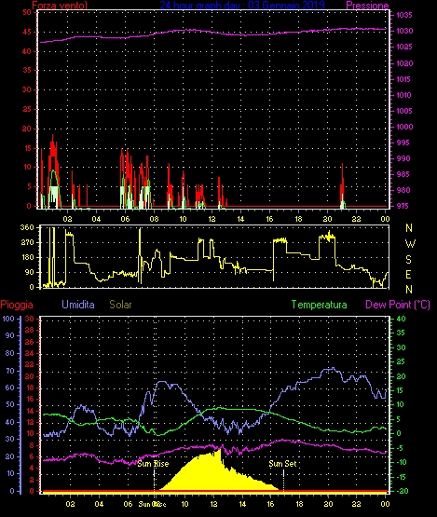Select the Temperatura legend label

coord(319,305)
